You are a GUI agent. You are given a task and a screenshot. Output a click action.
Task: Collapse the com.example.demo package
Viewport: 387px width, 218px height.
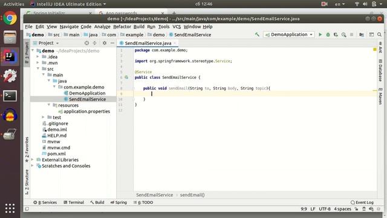click(x=54, y=87)
